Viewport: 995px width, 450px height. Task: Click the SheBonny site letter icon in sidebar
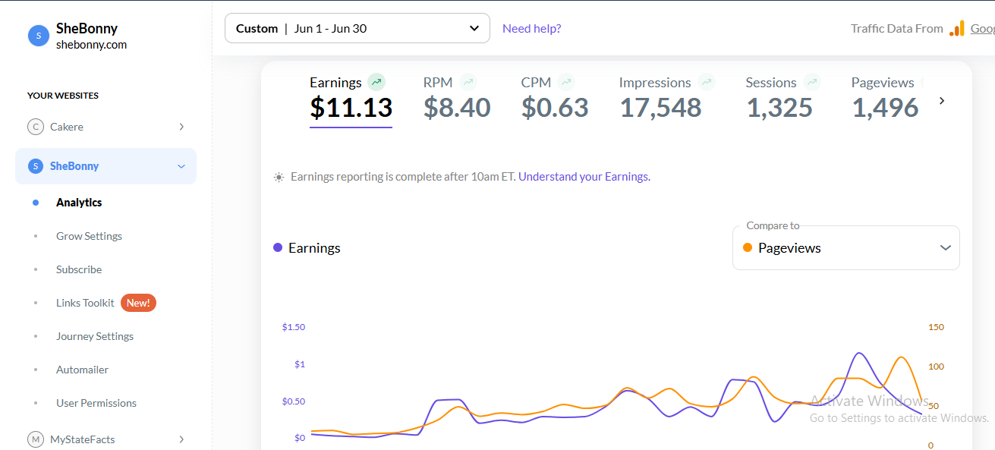tap(35, 166)
